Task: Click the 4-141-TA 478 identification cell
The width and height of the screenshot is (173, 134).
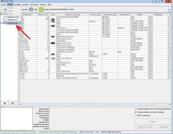Action: point(28,48)
